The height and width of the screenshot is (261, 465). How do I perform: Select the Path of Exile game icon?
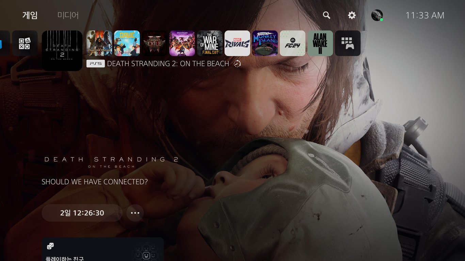tap(155, 43)
